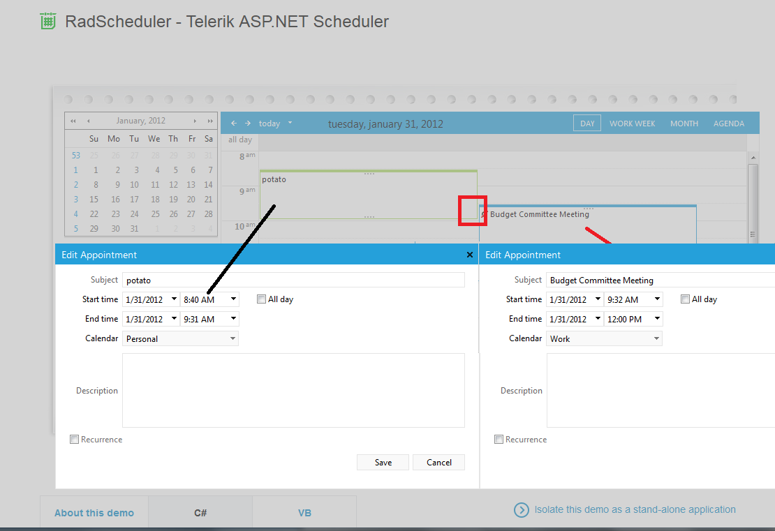Viewport: 775px width, 531px height.
Task: Click the potato Subject input field
Action: 293,280
